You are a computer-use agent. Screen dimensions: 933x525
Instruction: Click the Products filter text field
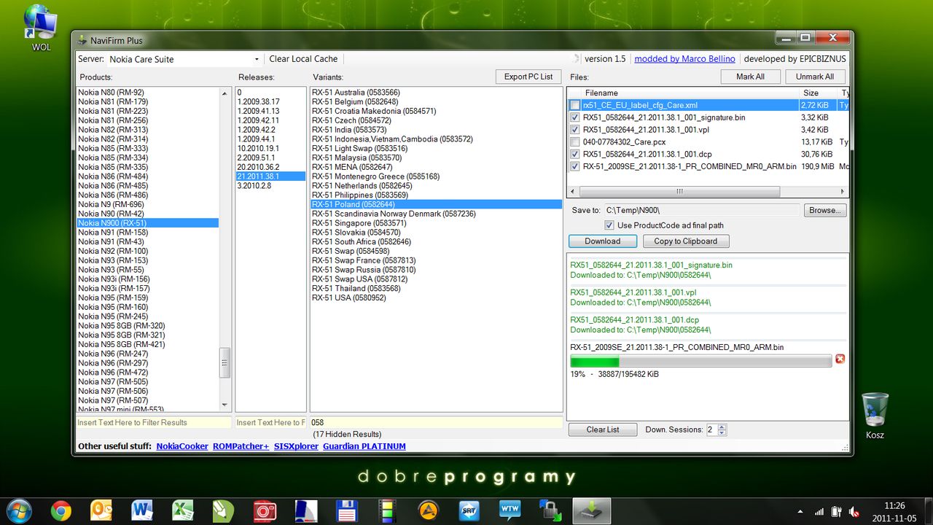[x=154, y=422]
